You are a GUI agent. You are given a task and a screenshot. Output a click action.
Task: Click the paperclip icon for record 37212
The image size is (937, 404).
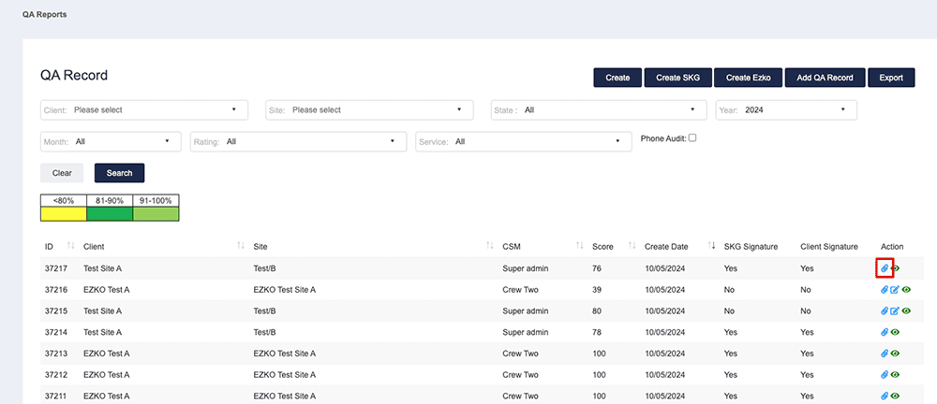tap(885, 375)
